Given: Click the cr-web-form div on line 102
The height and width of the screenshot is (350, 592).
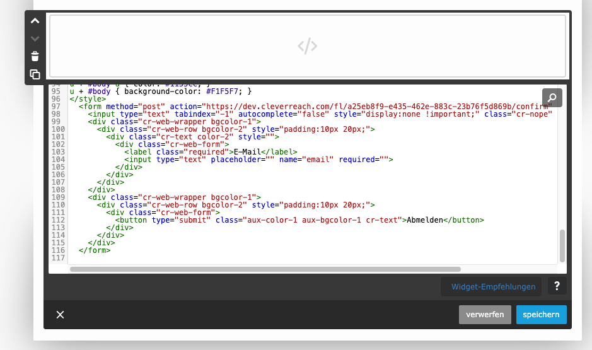Looking at the screenshot, I should pos(172,144).
